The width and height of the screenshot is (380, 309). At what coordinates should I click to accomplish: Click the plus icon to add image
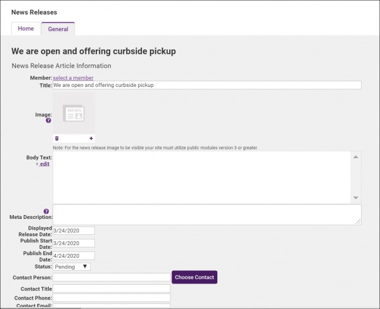pos(91,138)
